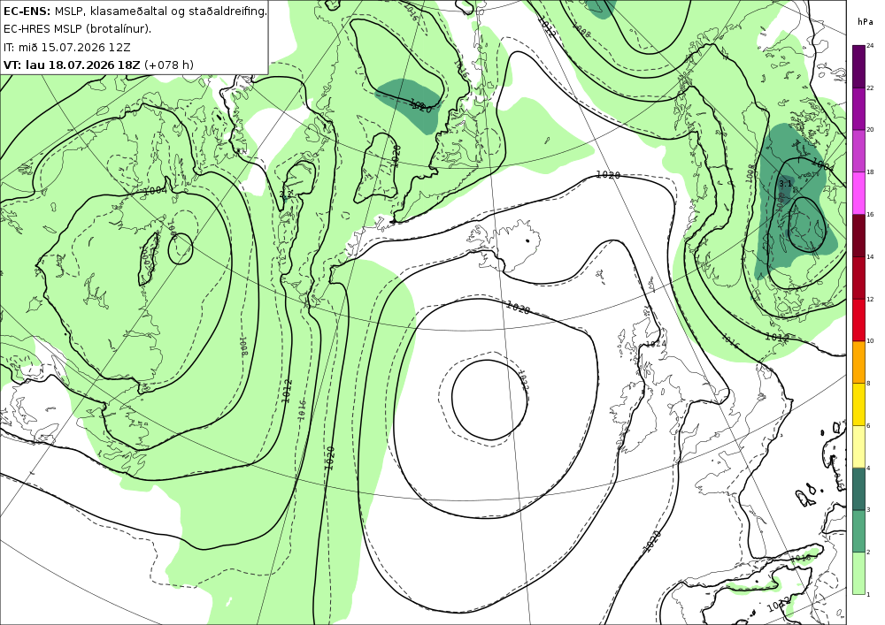Select the medium green 2–3 hPa legend swatch
885x625 pixels.
point(858,531)
